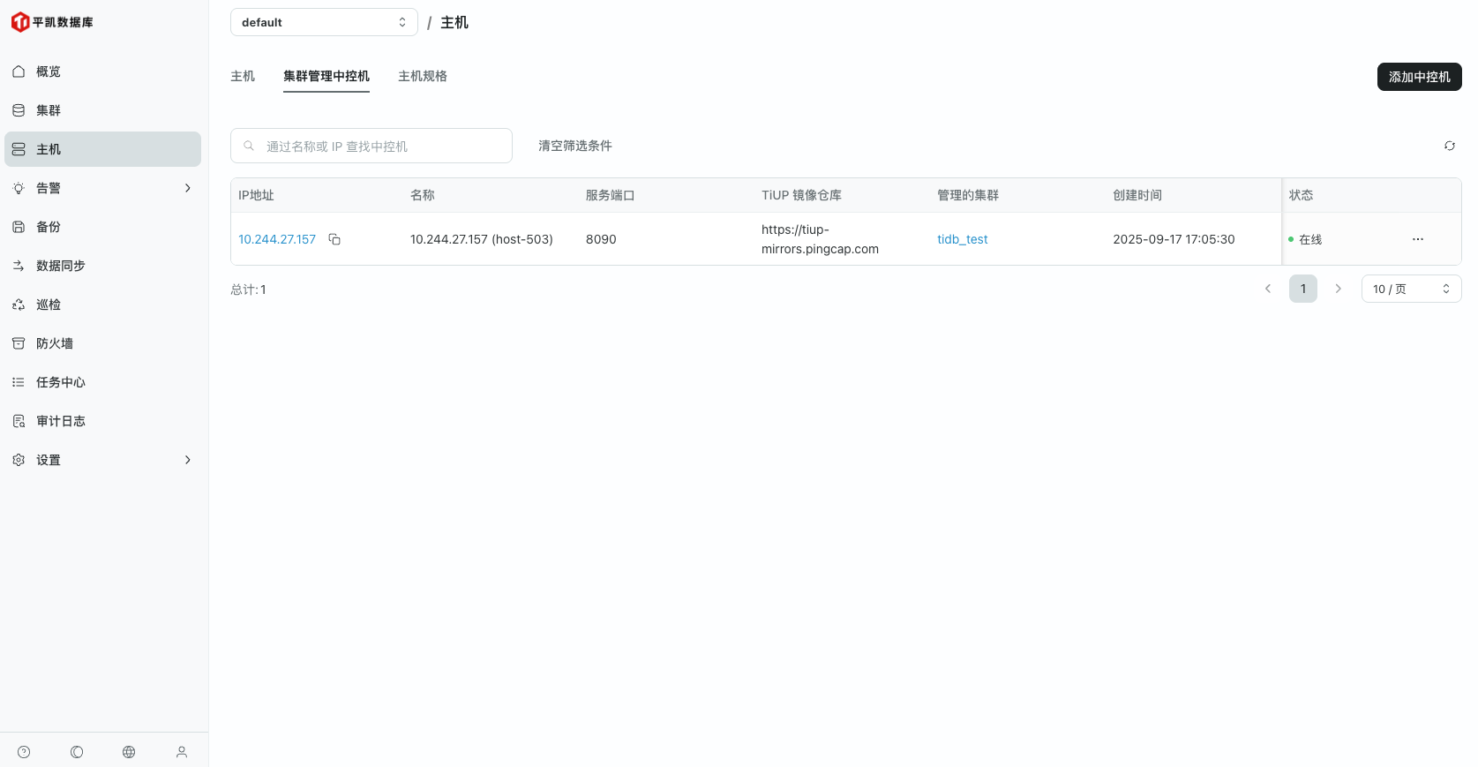Click the help question mark icon
Screen dimensions: 1478x767
(x=24, y=752)
